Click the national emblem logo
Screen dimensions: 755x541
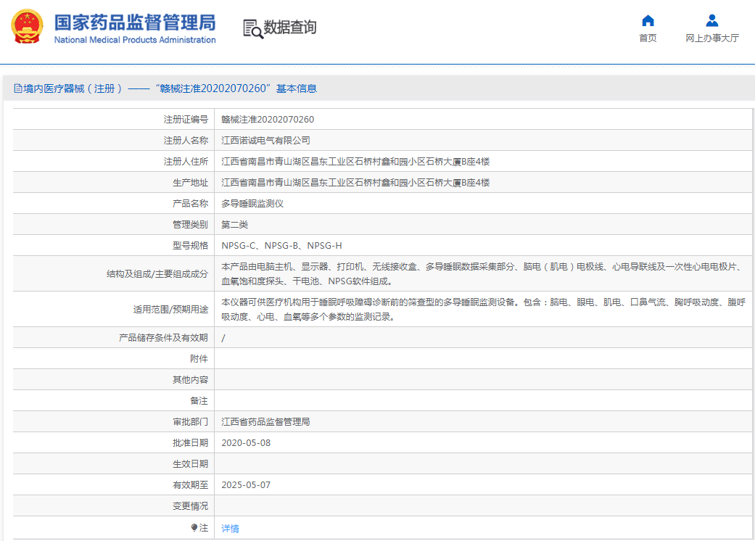(x=27, y=27)
